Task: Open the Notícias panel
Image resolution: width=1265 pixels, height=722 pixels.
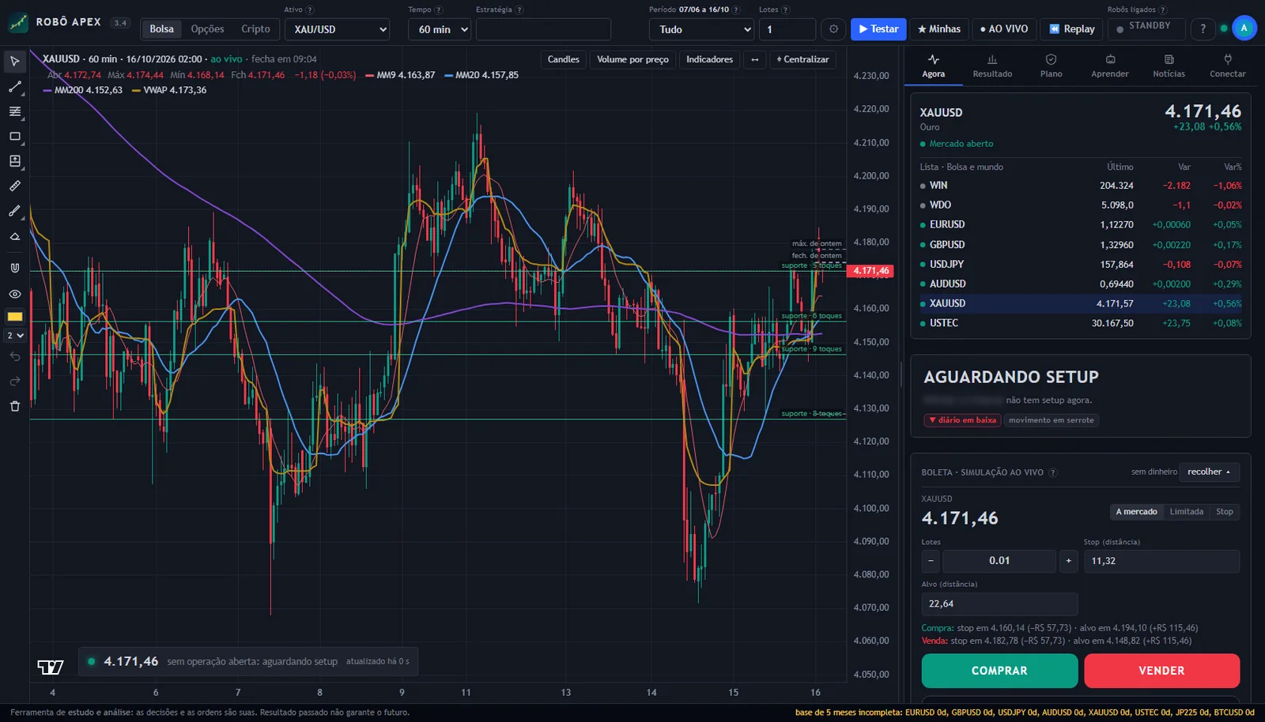Action: tap(1169, 66)
